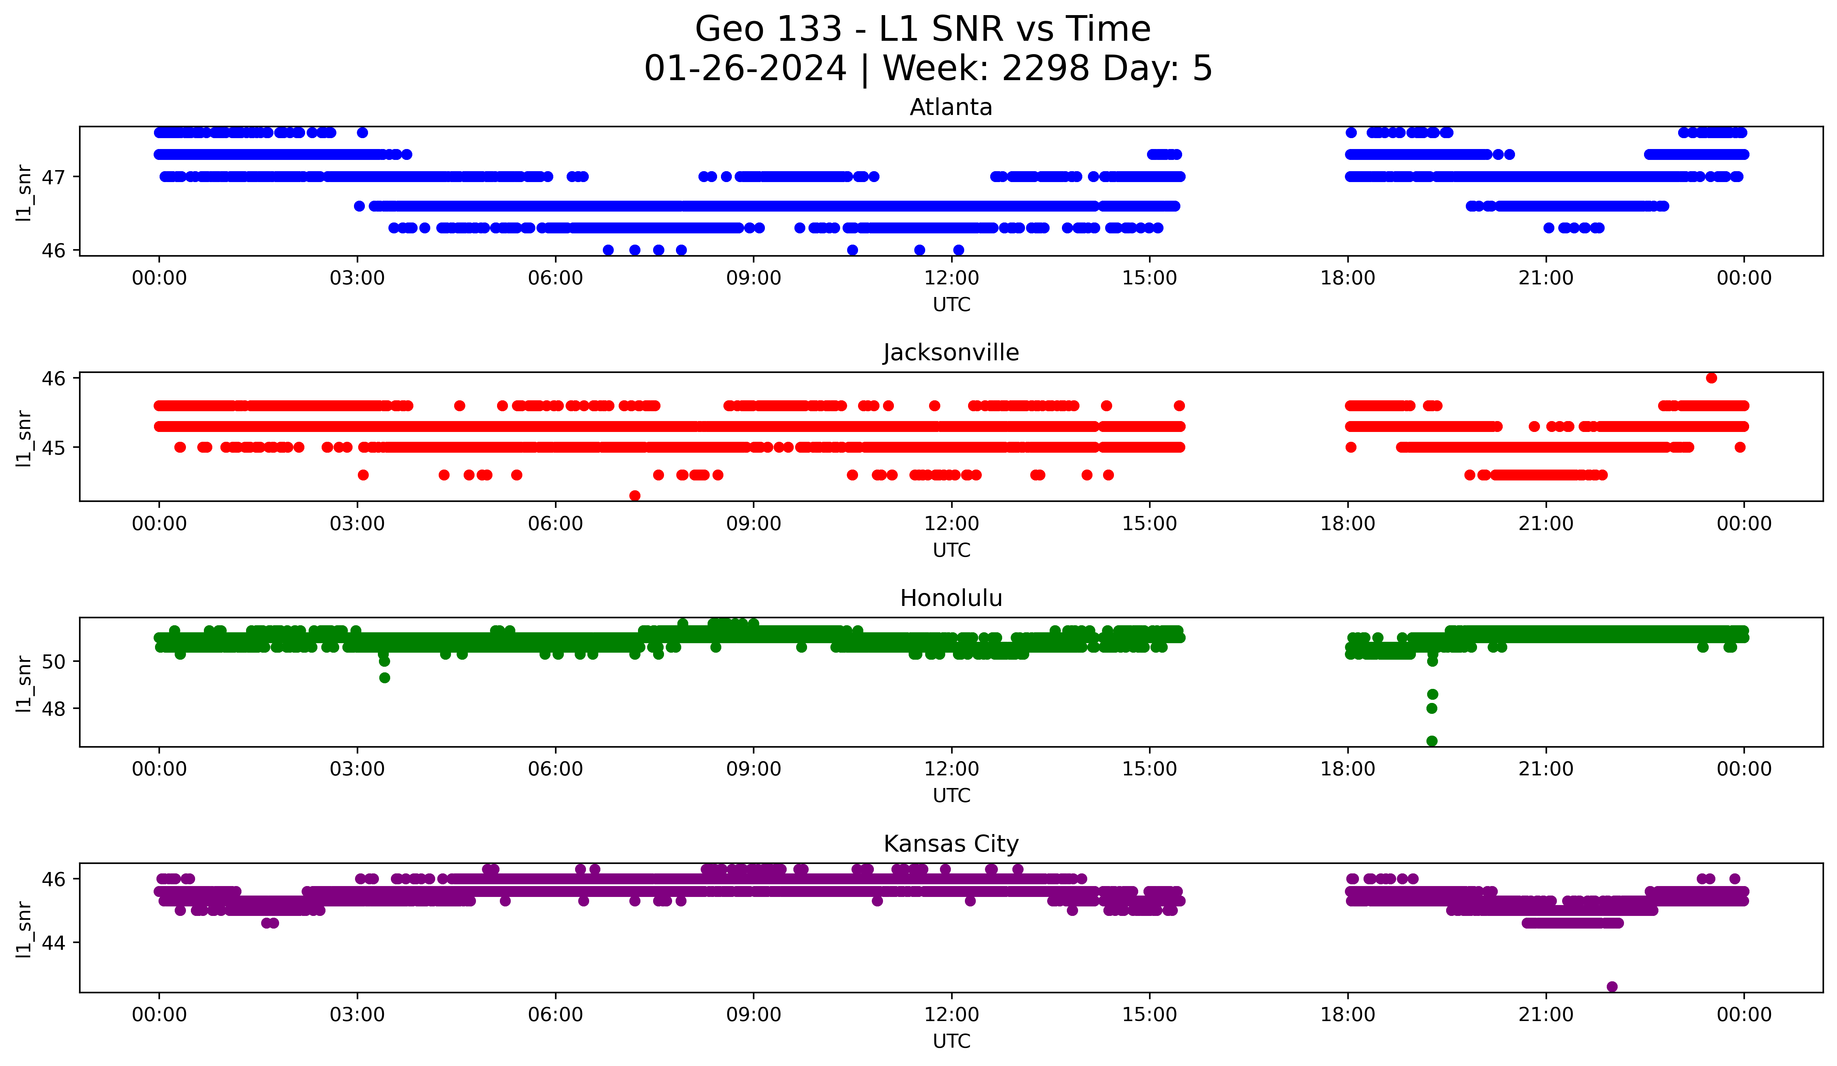Click the 03:00 tick label under Honolulu plot
The width and height of the screenshot is (1837, 1066).
[x=357, y=769]
